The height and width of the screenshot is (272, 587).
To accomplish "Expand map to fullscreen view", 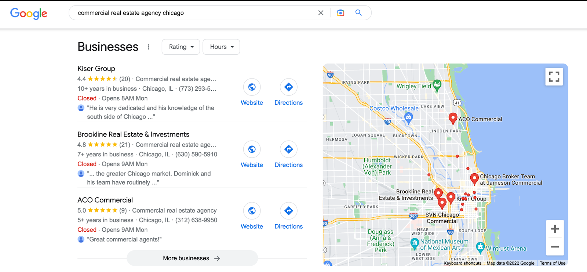I will tap(554, 77).
